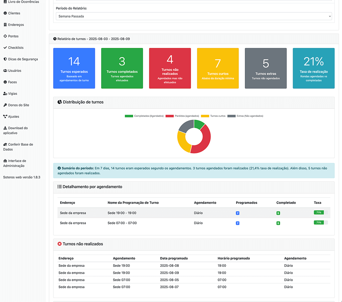Click the Usuários group icon

click(5, 71)
